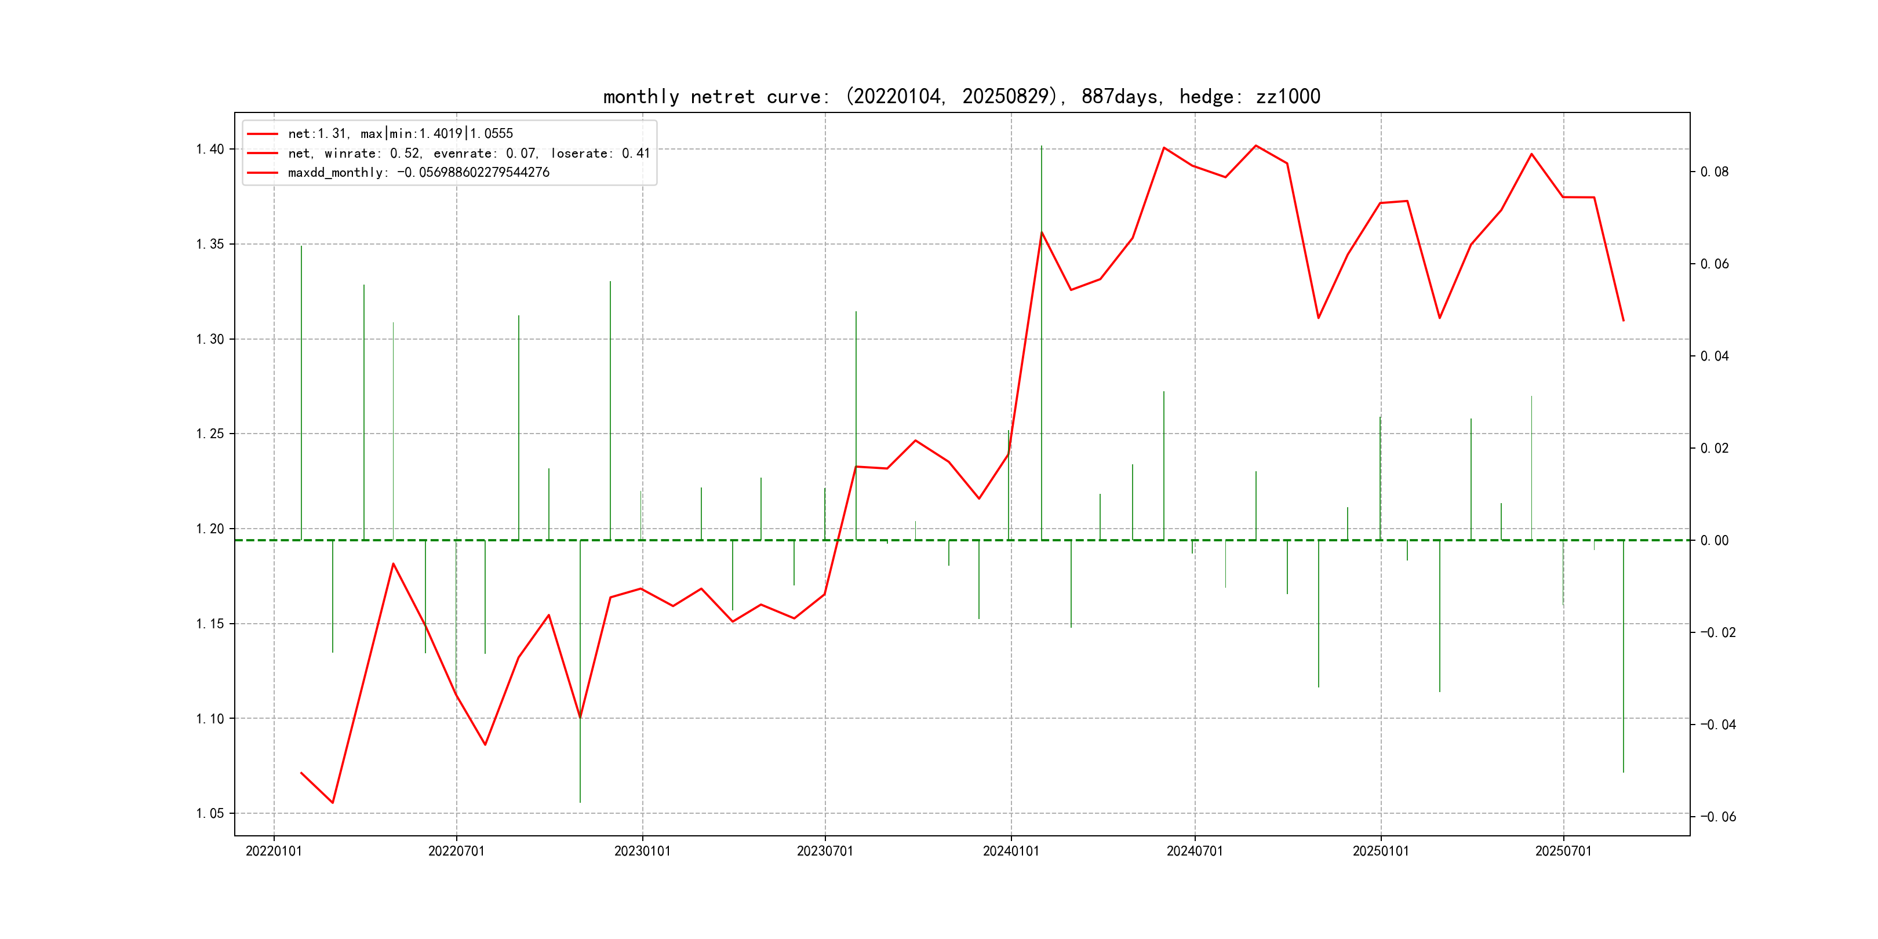This screenshot has height=939, width=1878.
Task: Click the 20250701 x-axis label
Action: 1563,851
